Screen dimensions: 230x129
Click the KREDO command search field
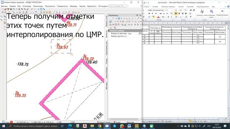click(x=118, y=6)
